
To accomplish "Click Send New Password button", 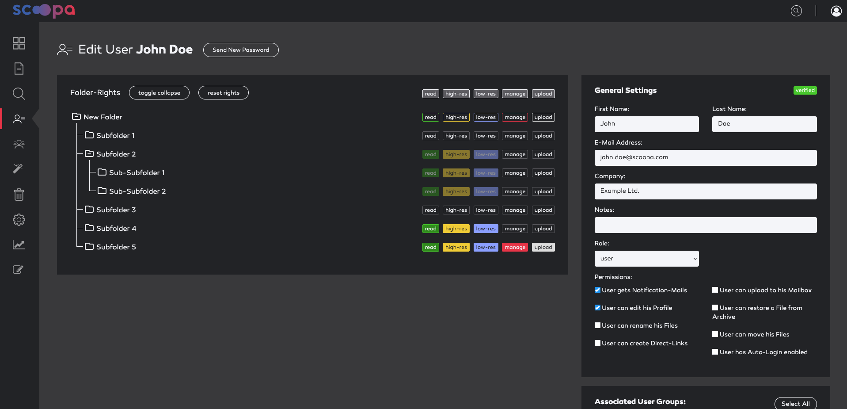I will [241, 50].
